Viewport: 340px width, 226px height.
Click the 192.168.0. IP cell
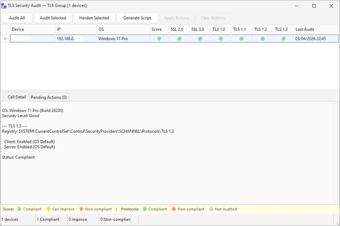point(76,39)
